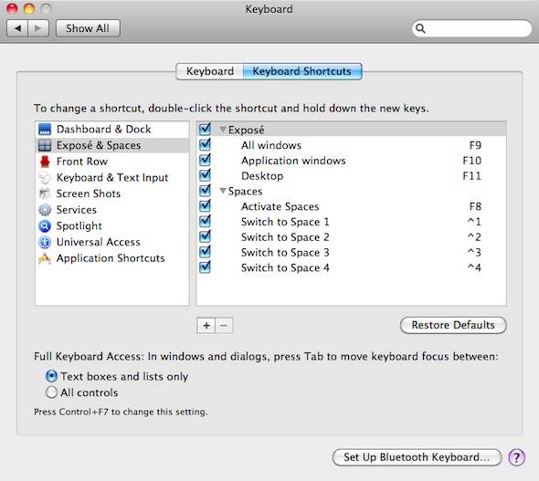539x481 pixels.
Task: Click the ^4 shortcut value
Action: 474,267
